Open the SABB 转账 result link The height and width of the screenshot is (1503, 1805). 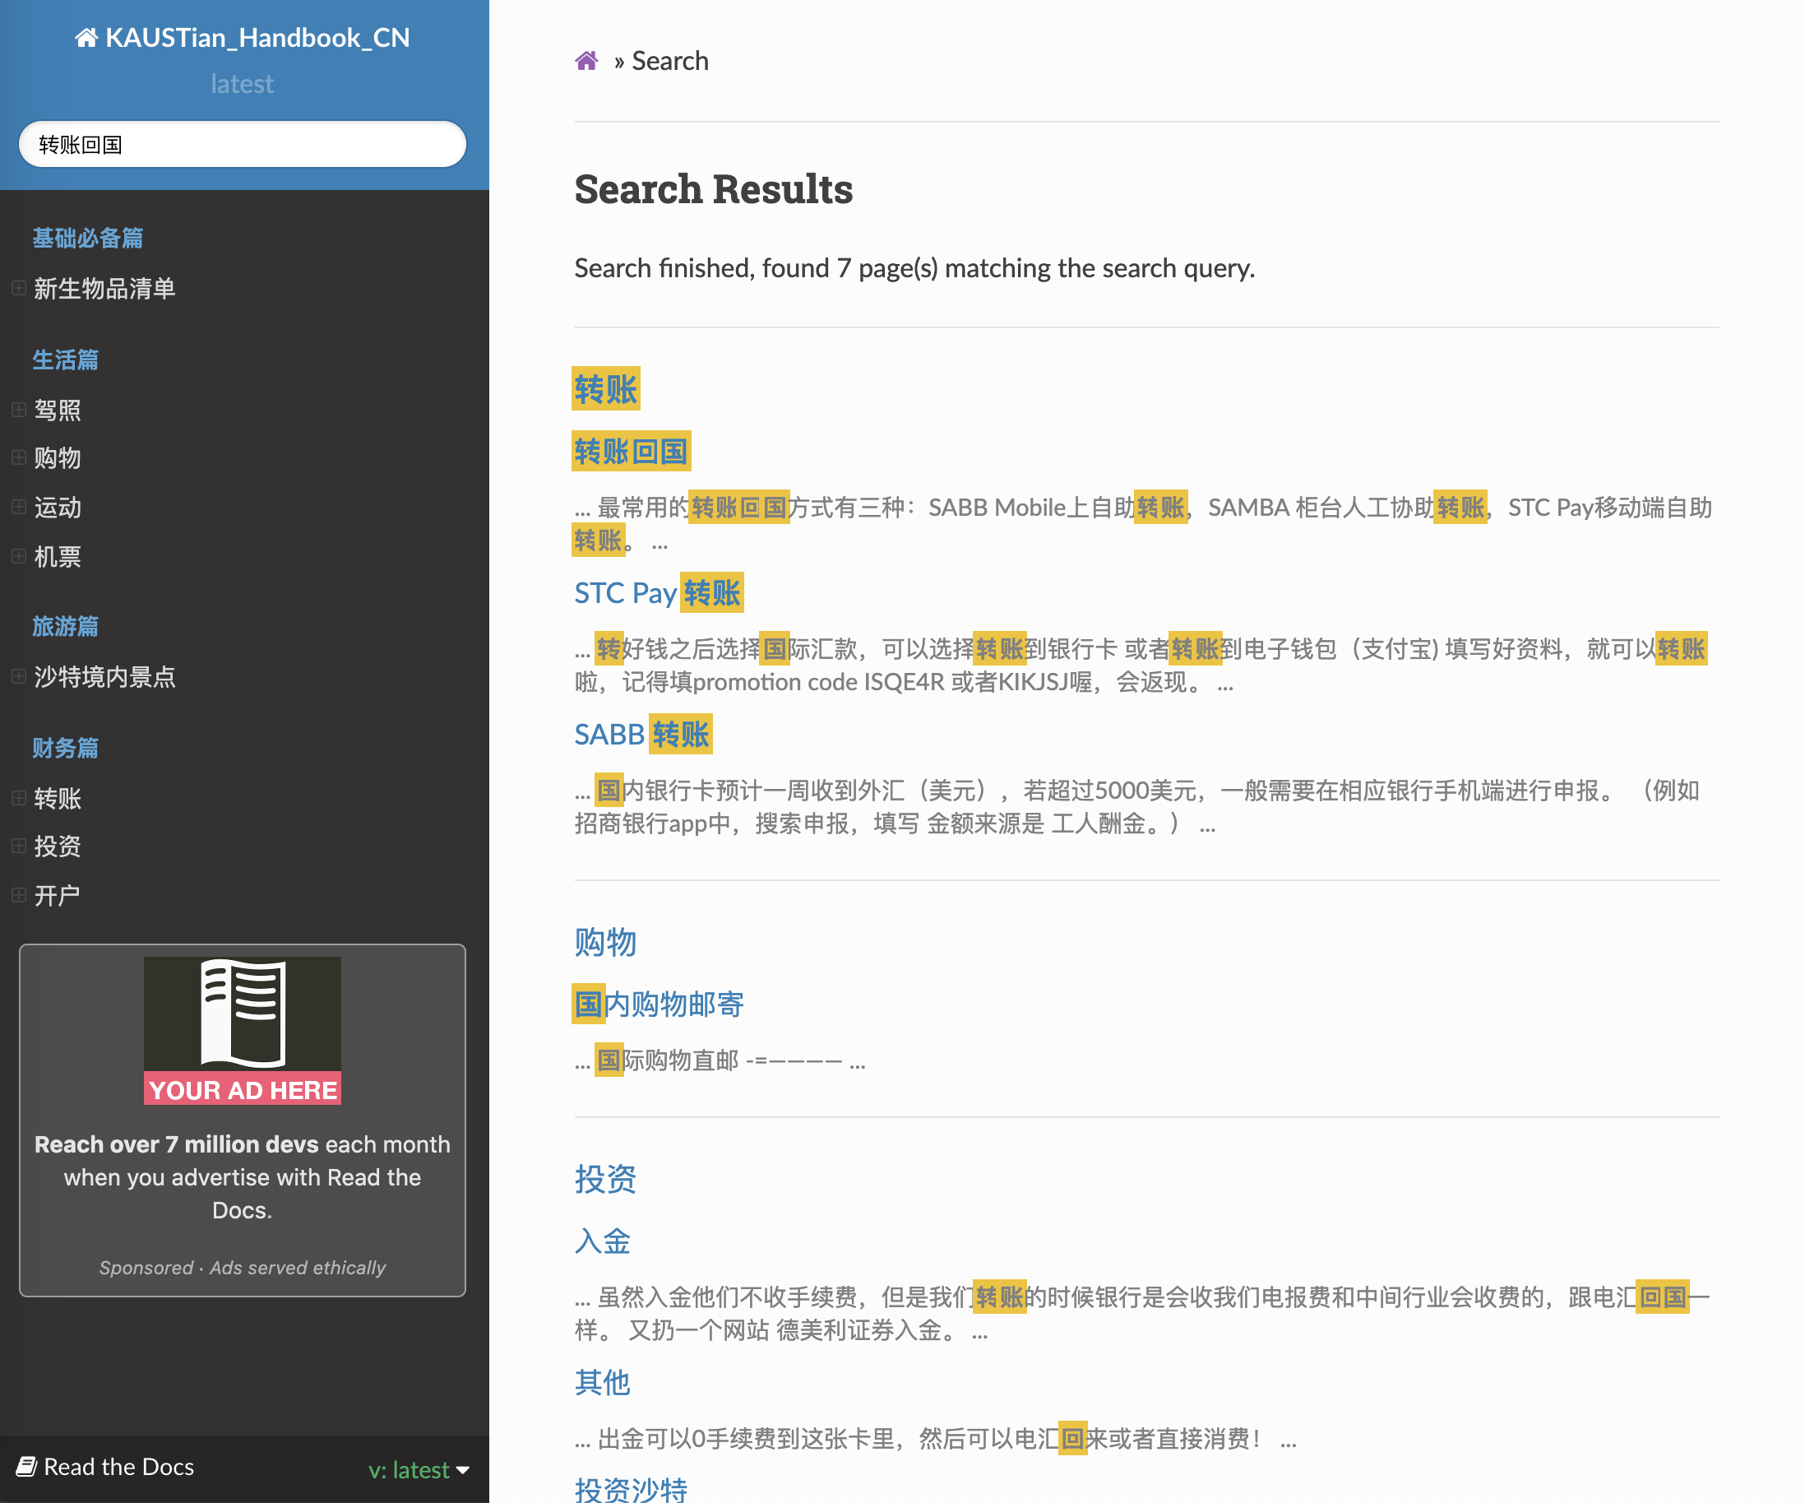point(643,735)
